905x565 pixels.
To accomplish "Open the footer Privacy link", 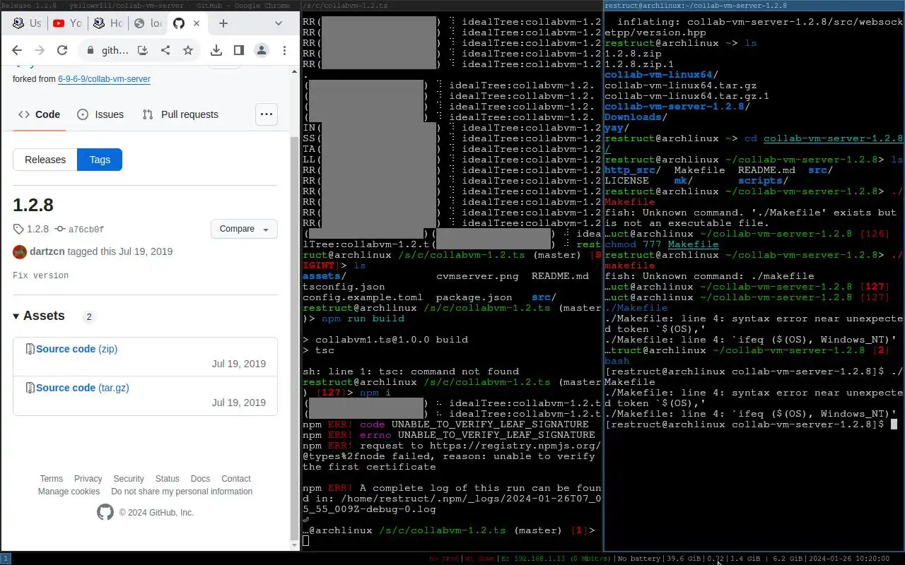I will point(88,479).
